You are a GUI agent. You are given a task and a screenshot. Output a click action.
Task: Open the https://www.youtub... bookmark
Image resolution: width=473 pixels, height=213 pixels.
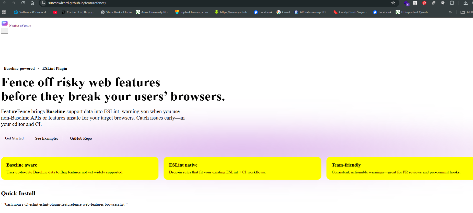pyautogui.click(x=232, y=12)
